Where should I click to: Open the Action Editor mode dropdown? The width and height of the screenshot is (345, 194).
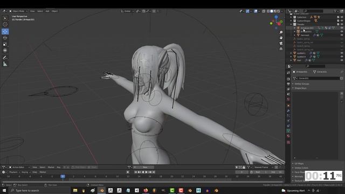pyautogui.click(x=19, y=167)
